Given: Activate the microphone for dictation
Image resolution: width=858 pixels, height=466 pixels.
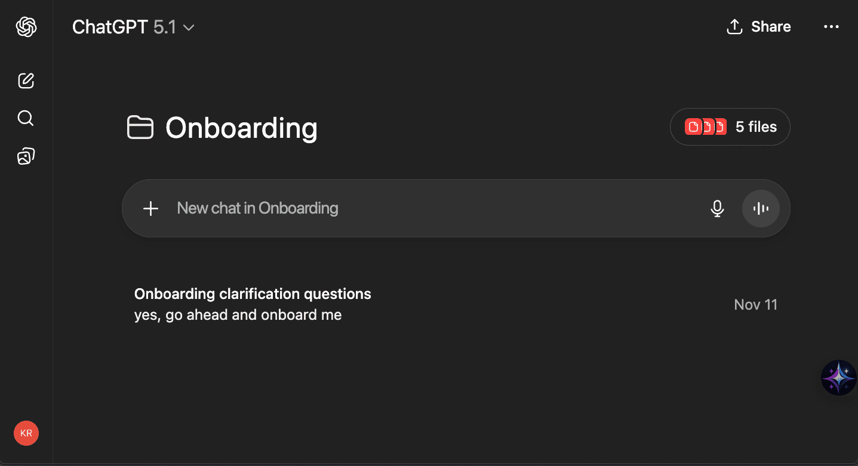Looking at the screenshot, I should [717, 208].
